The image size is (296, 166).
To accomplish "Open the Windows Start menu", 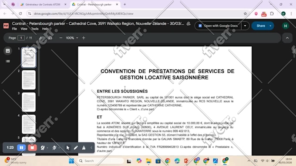I will click(71, 161).
